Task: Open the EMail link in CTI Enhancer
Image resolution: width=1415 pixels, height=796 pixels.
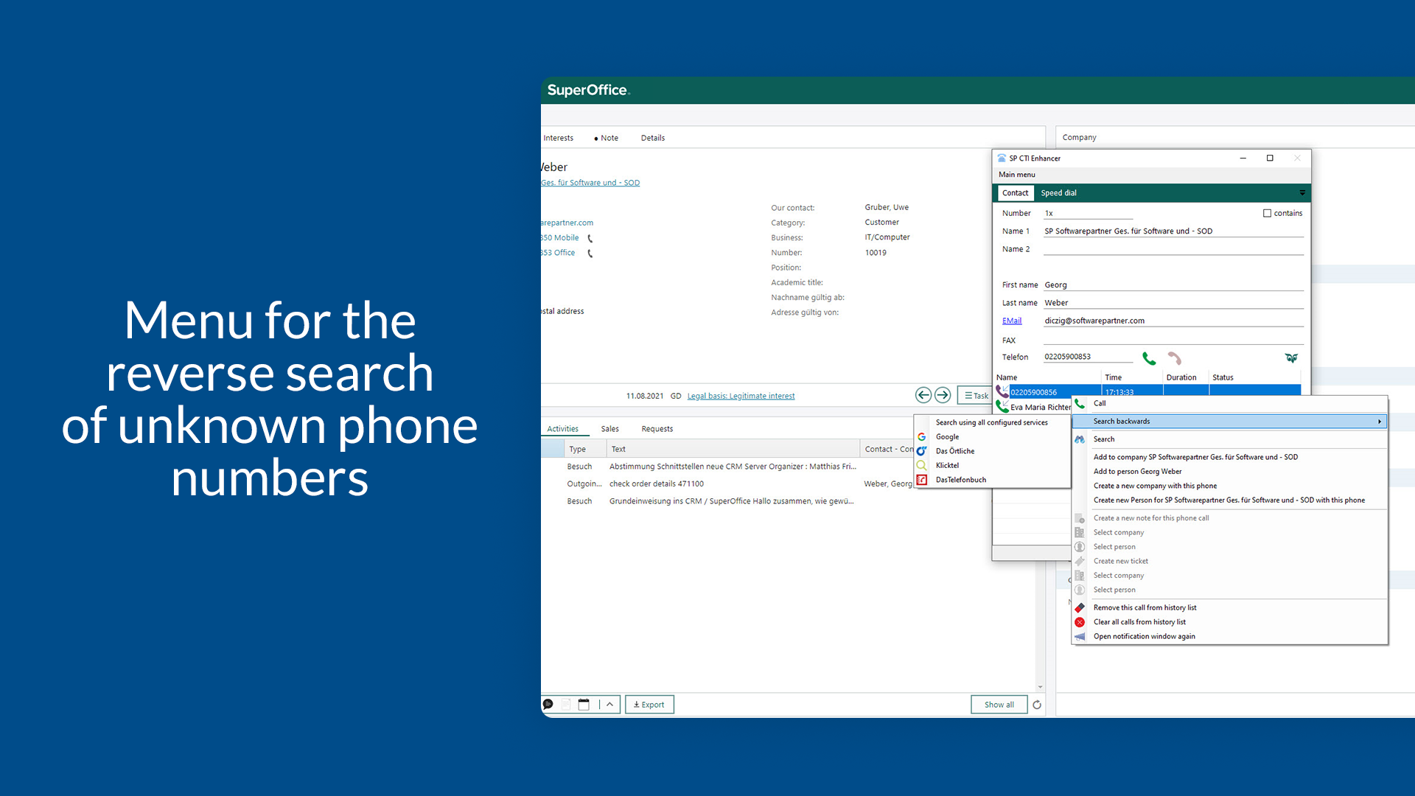Action: point(1011,321)
